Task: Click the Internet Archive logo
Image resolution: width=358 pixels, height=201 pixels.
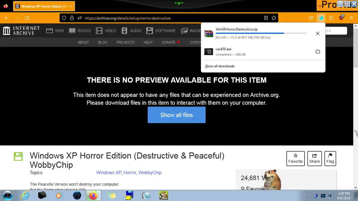Action: (21, 31)
